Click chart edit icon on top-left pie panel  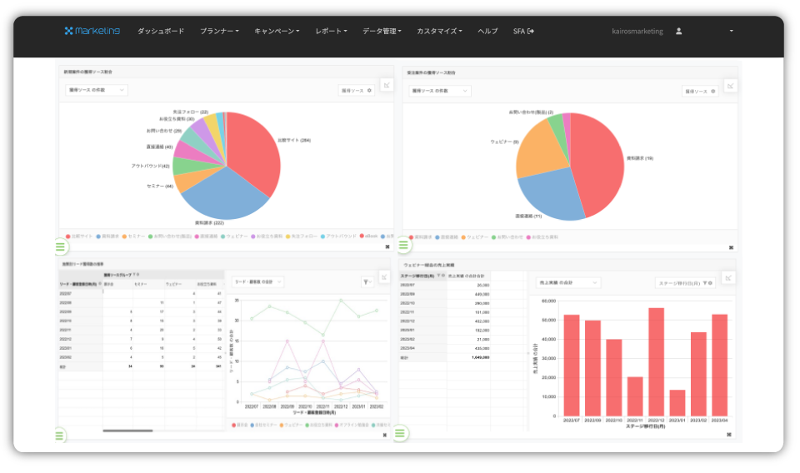pos(386,85)
